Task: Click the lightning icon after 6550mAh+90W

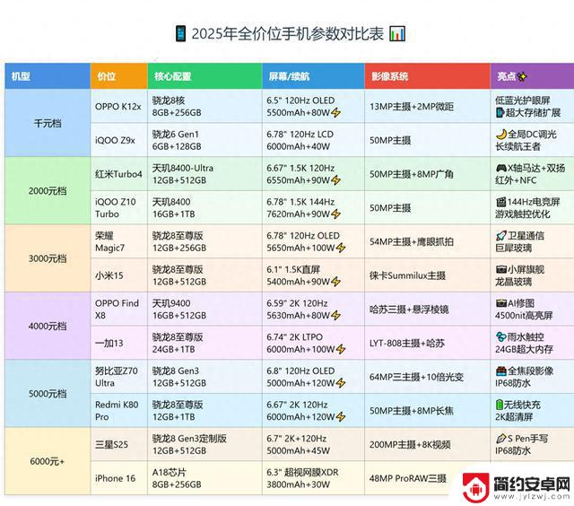Action: click(336, 180)
